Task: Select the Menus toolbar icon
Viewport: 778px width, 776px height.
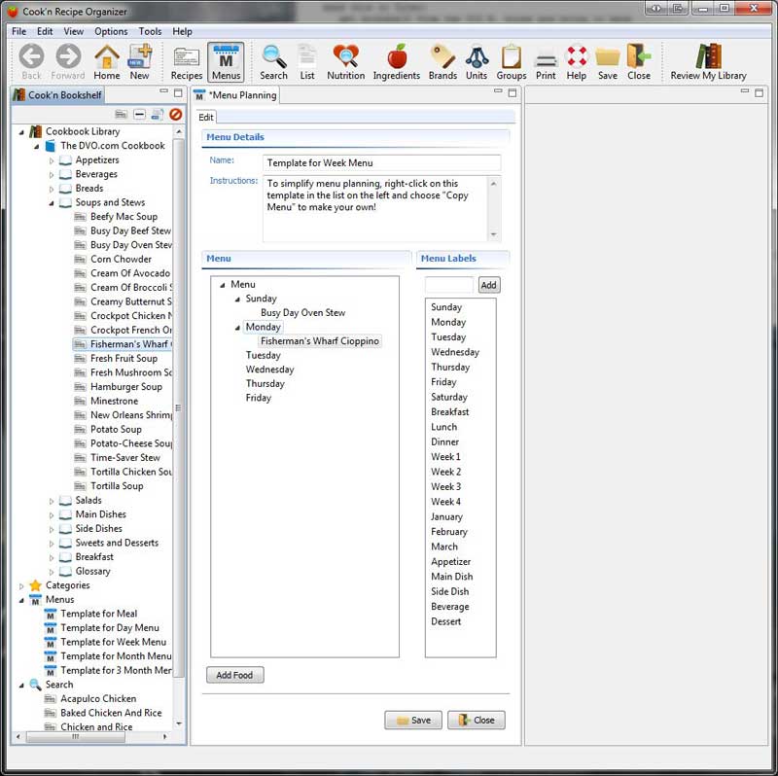Action: (x=226, y=62)
